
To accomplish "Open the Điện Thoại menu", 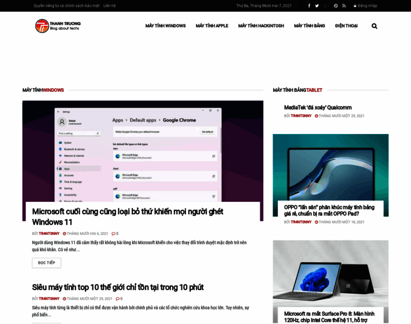I will click(x=346, y=25).
